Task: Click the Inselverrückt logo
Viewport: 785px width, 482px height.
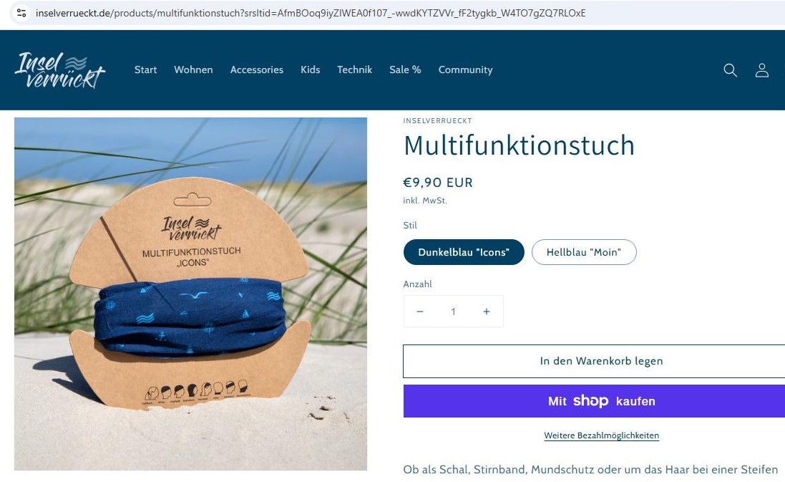Action: point(60,70)
